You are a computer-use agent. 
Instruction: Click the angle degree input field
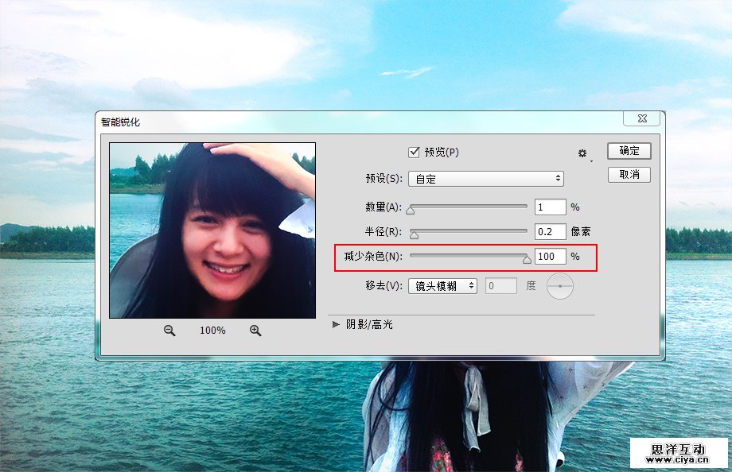[501, 286]
